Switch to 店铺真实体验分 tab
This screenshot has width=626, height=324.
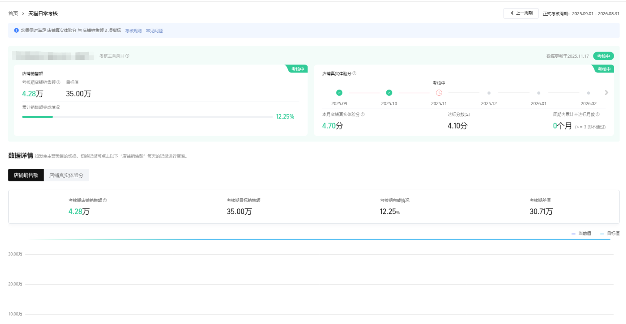66,175
